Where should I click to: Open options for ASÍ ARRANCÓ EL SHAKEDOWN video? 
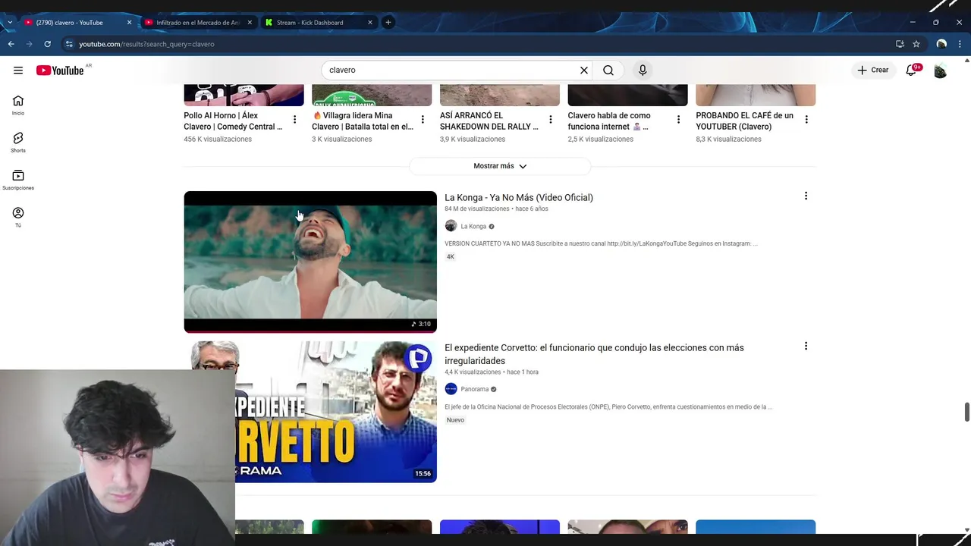(551, 120)
